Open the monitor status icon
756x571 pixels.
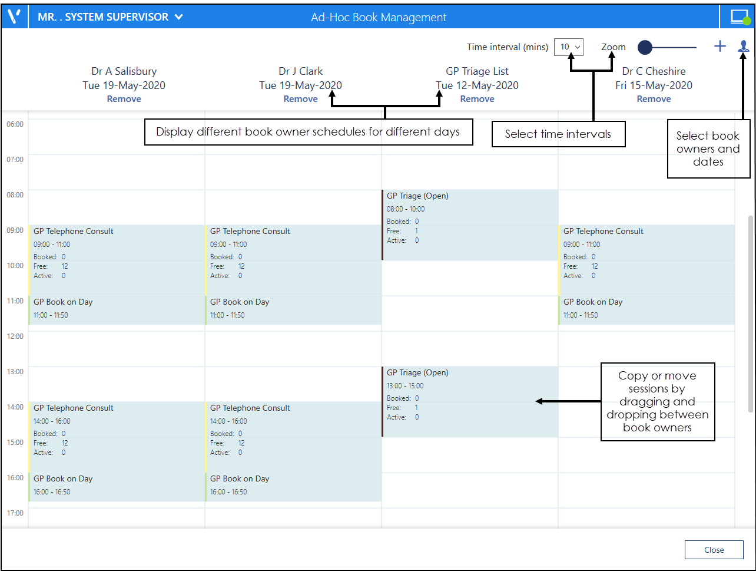click(x=739, y=17)
